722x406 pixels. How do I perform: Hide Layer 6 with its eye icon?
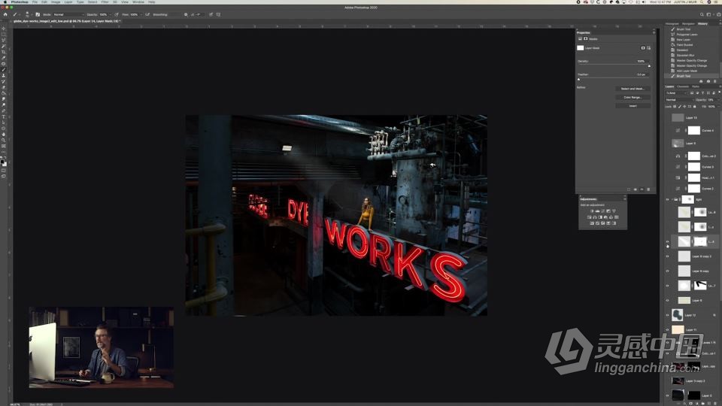[x=667, y=300]
